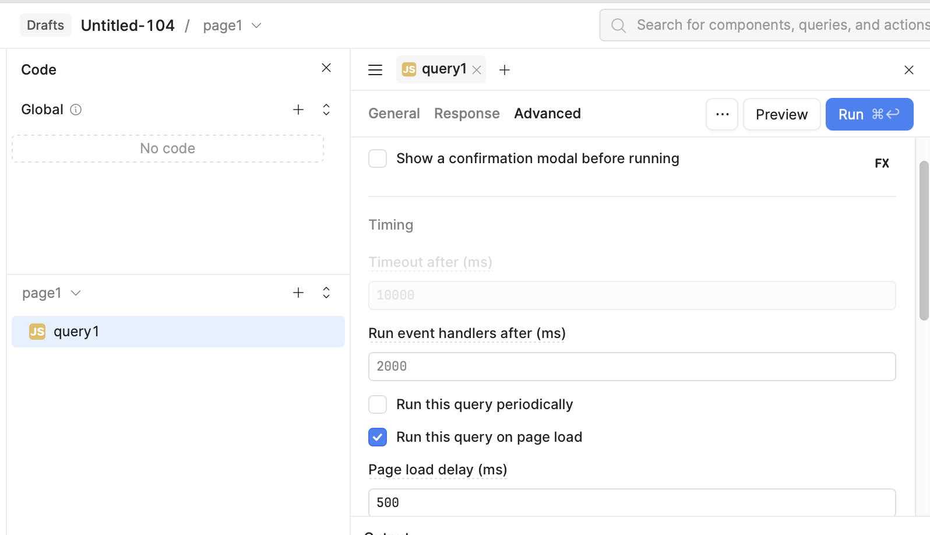Add new page1 code with plus icon
Viewport: 930px width, 535px height.
click(x=298, y=293)
